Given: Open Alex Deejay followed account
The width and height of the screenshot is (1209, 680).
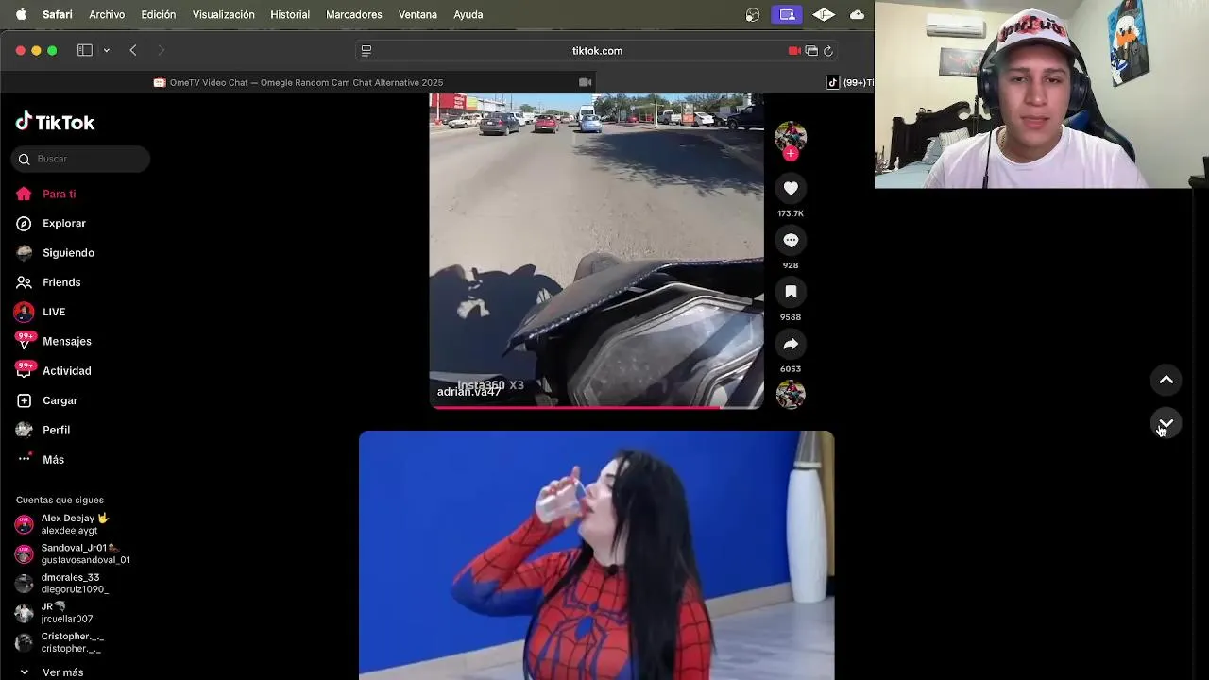Looking at the screenshot, I should point(62,524).
